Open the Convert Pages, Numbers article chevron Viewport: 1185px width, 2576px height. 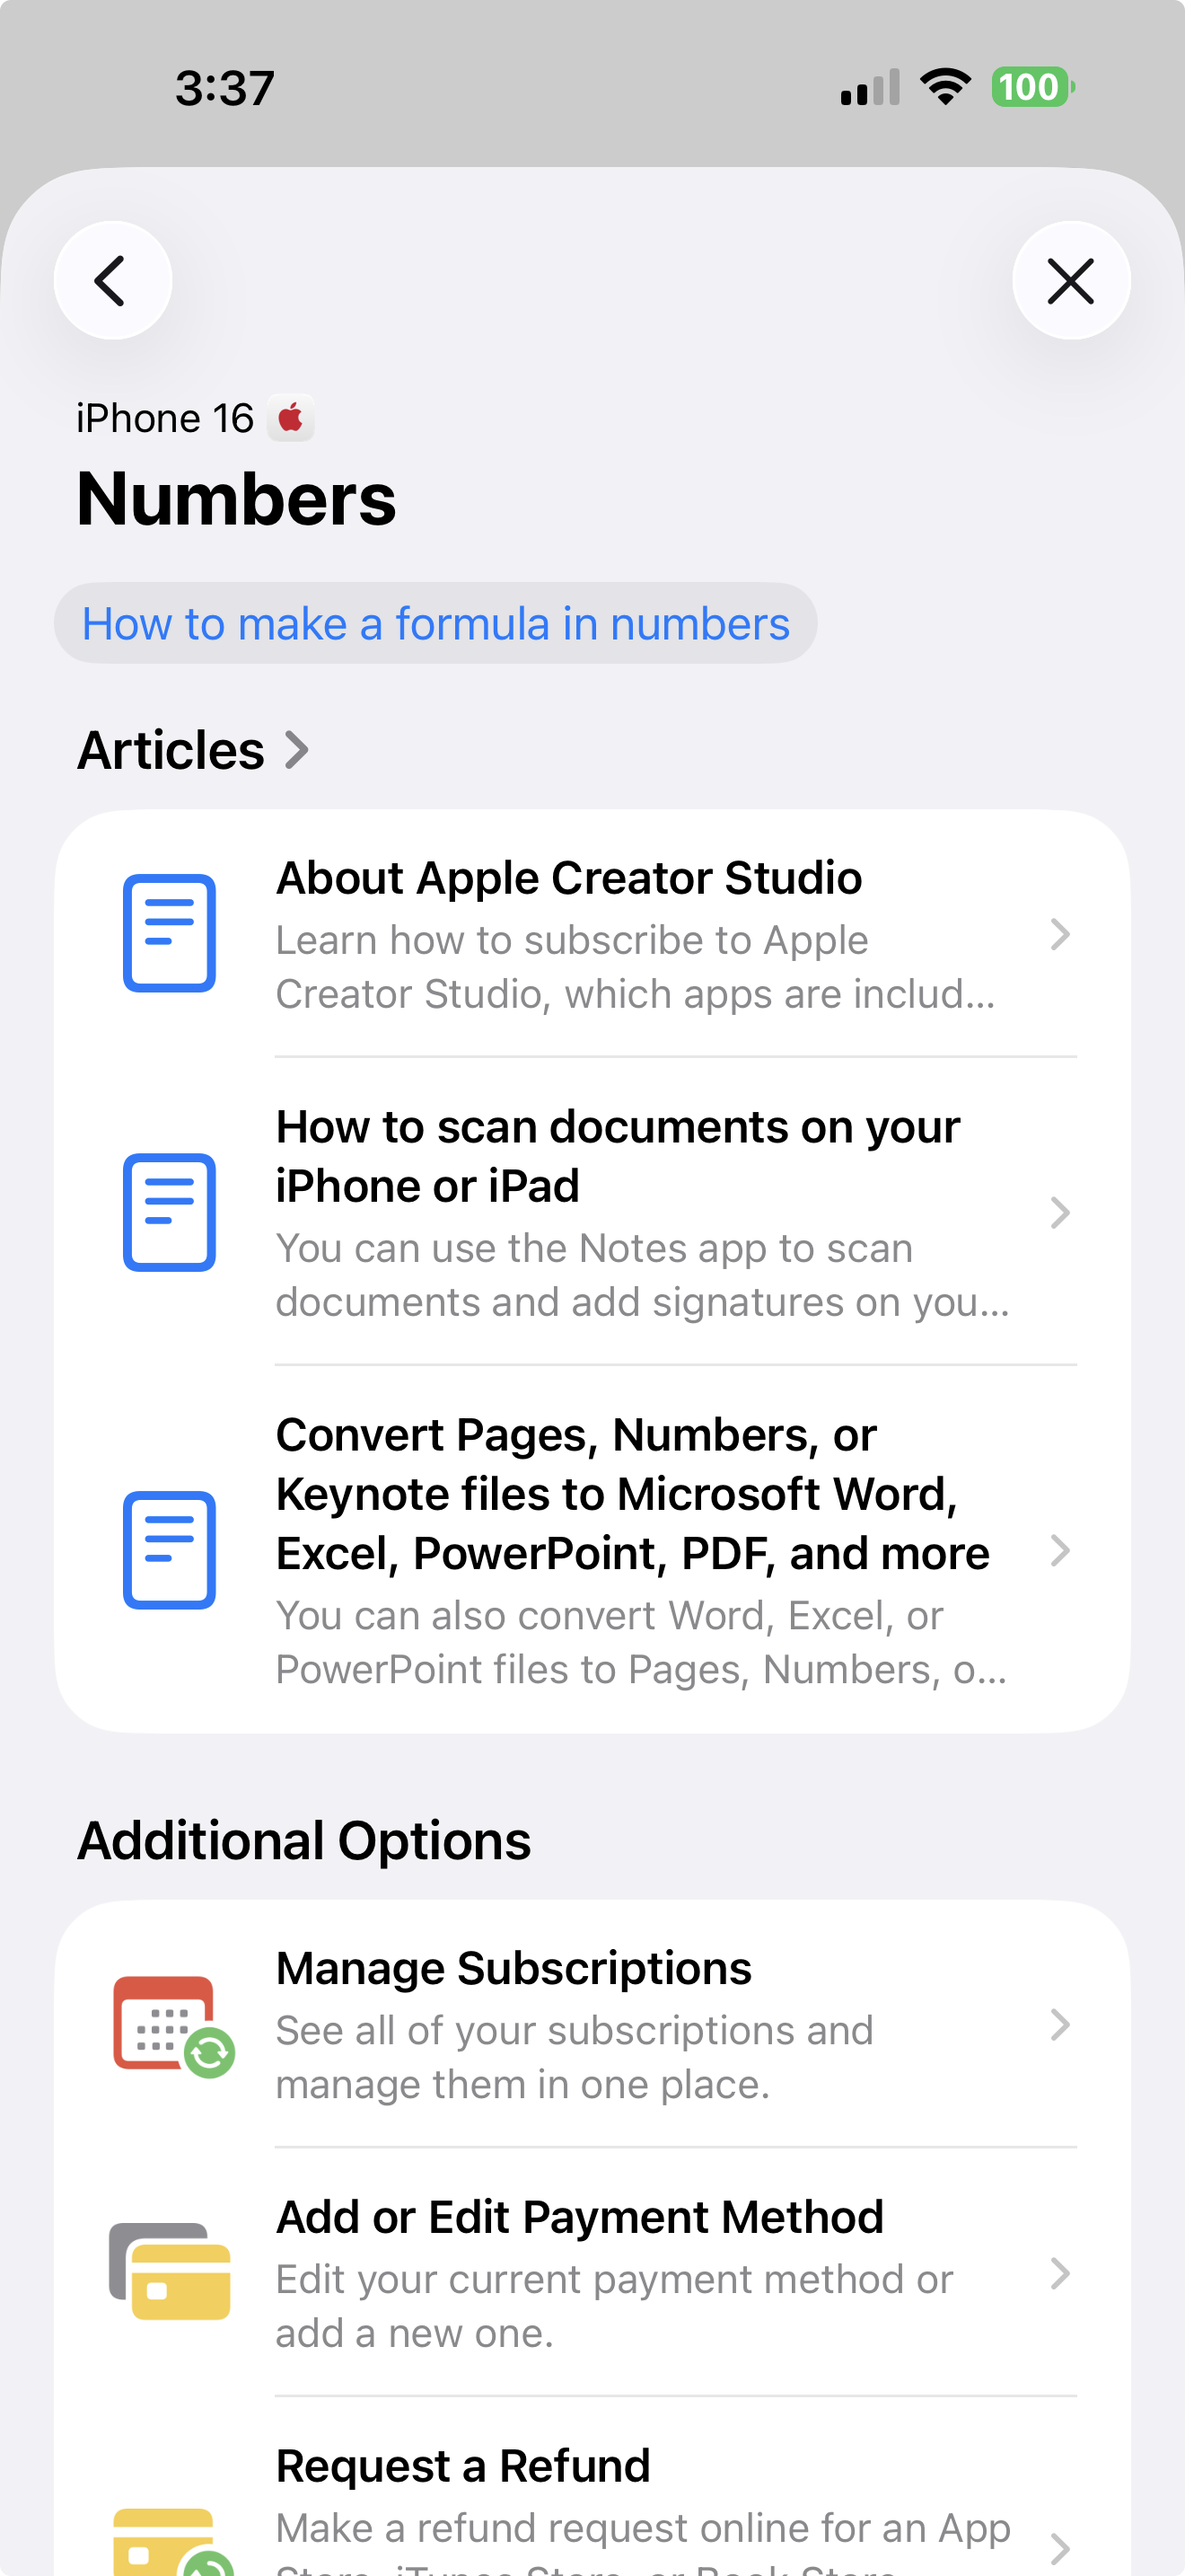click(1060, 1550)
